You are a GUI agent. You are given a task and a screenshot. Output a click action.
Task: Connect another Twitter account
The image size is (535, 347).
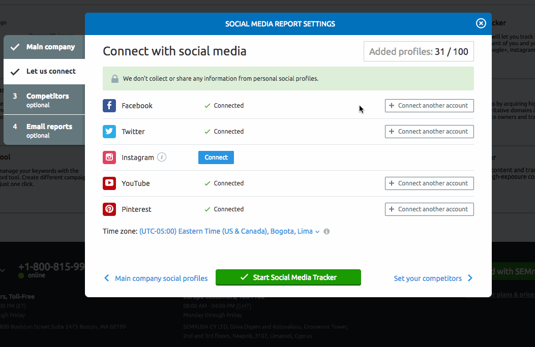pyautogui.click(x=429, y=132)
